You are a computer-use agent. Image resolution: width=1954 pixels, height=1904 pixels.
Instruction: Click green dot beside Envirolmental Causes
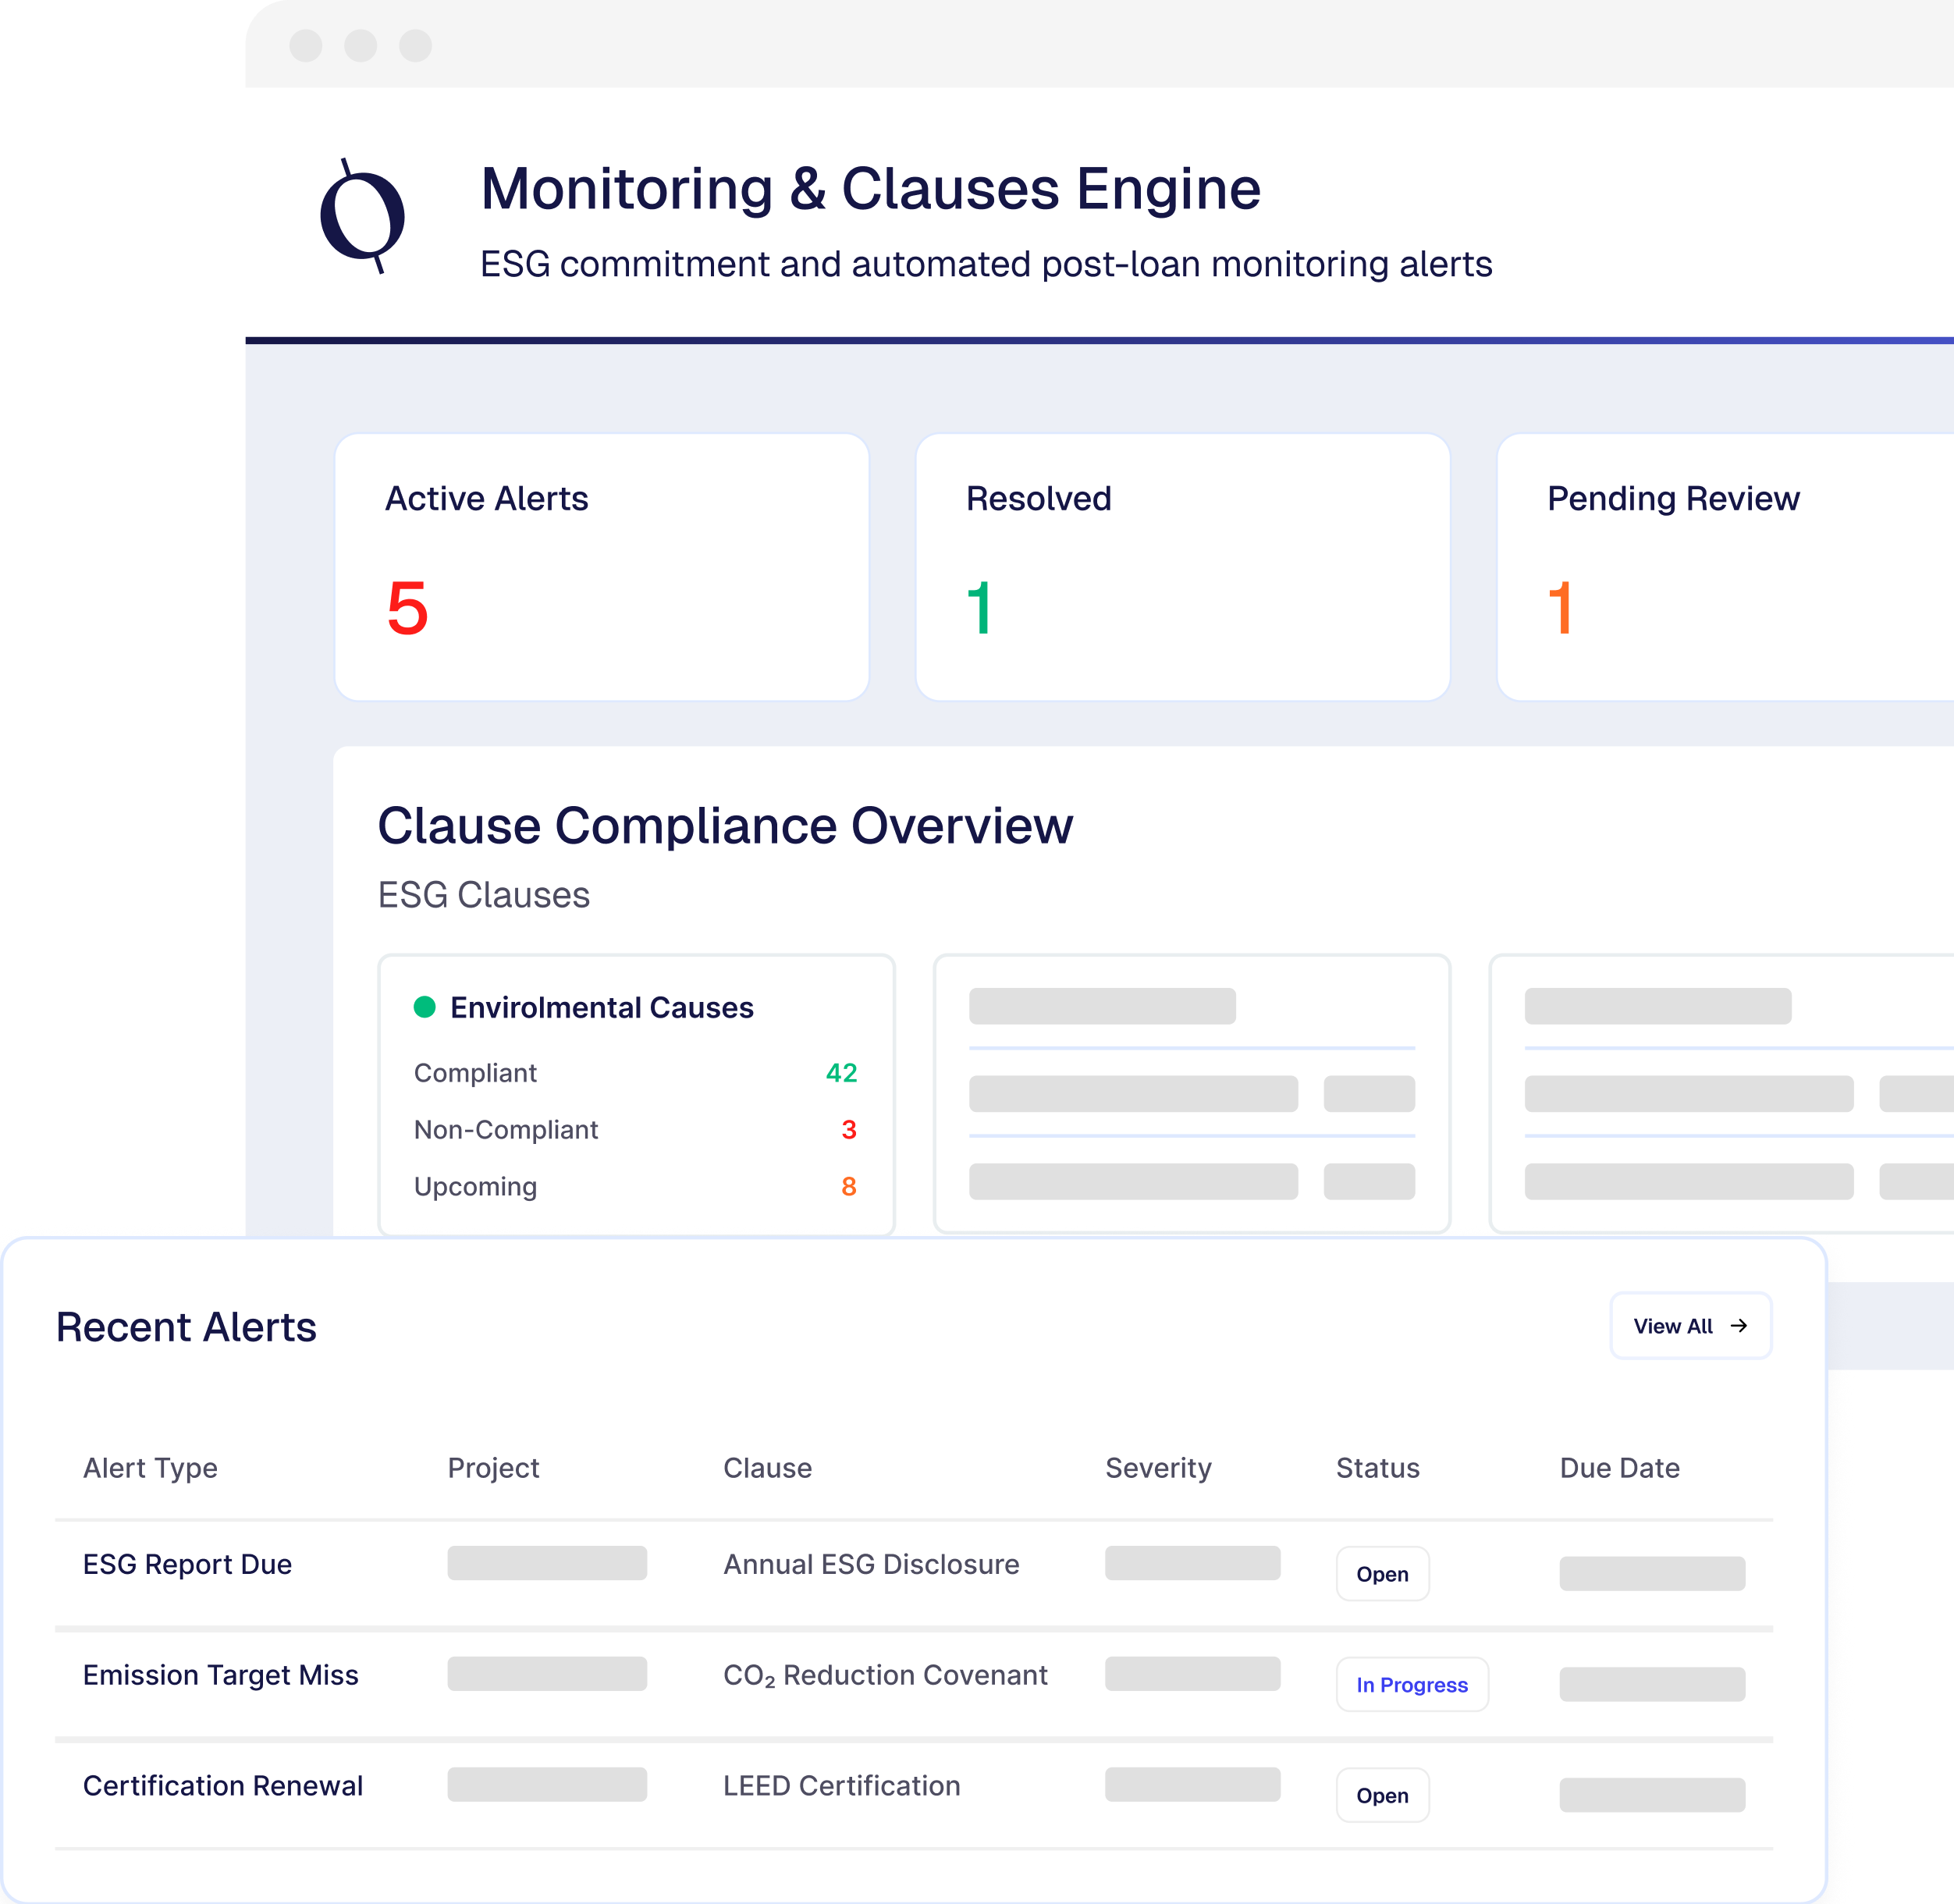pos(424,1006)
